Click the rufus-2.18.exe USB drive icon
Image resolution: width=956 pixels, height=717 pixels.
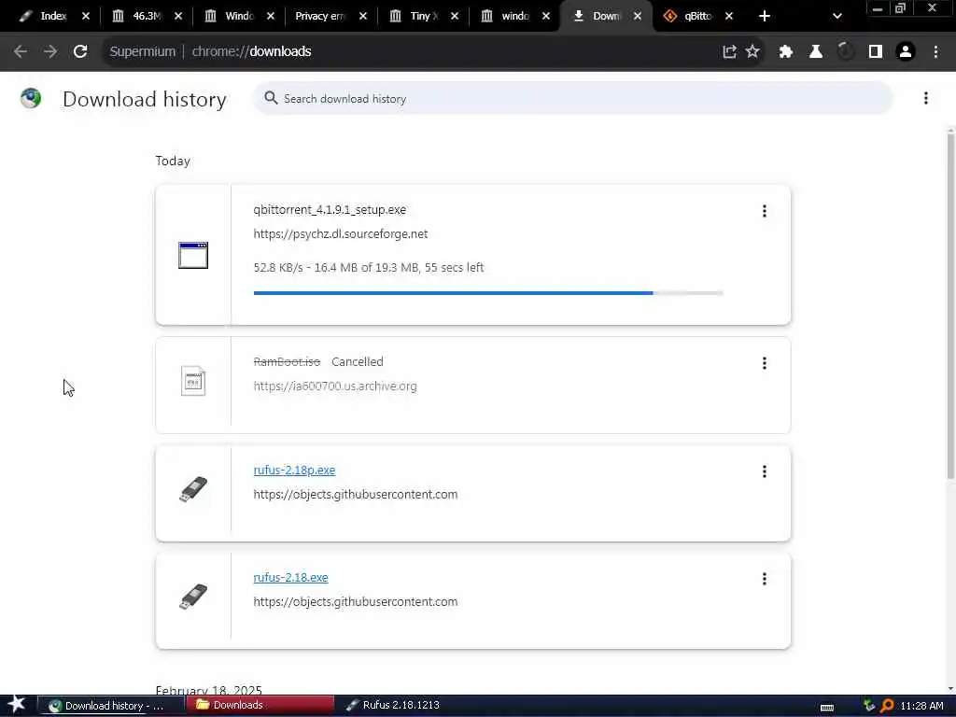pyautogui.click(x=193, y=597)
